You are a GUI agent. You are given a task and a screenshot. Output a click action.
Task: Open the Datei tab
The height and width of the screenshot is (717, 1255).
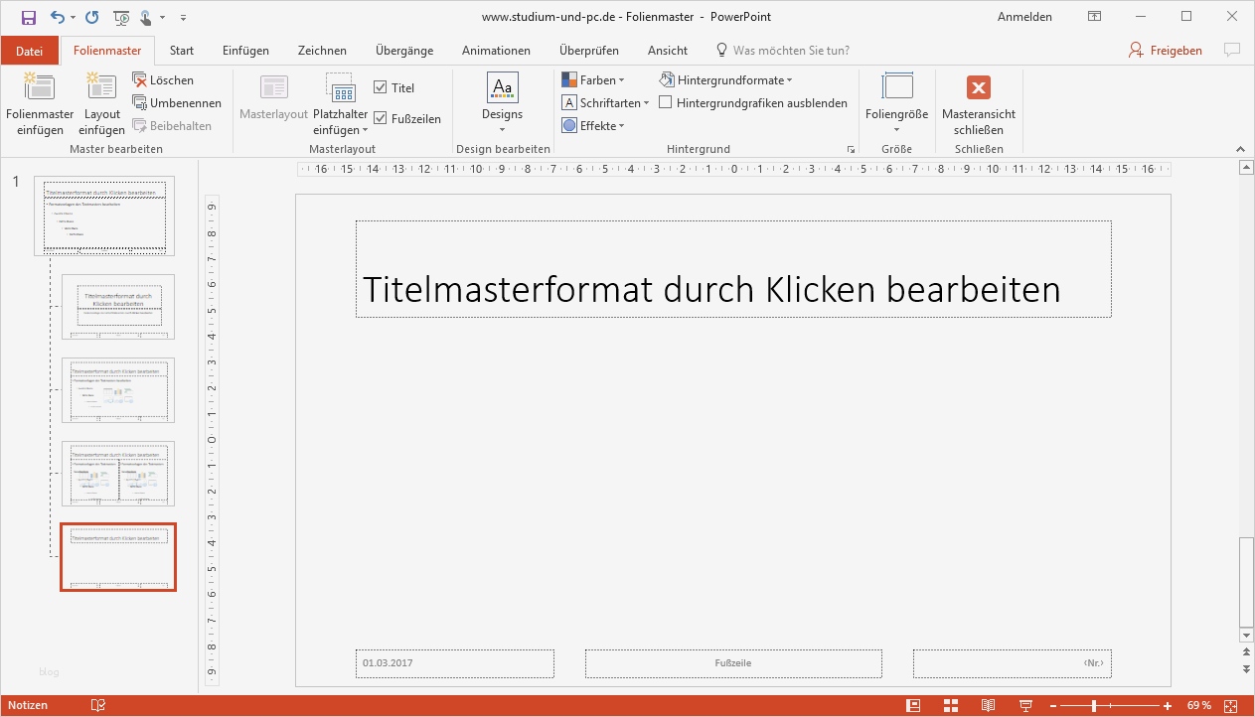pos(30,51)
